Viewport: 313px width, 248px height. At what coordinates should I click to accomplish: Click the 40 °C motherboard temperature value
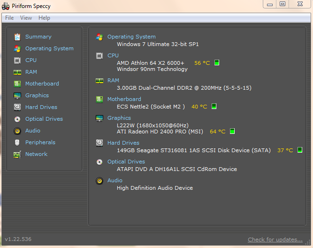199,107
